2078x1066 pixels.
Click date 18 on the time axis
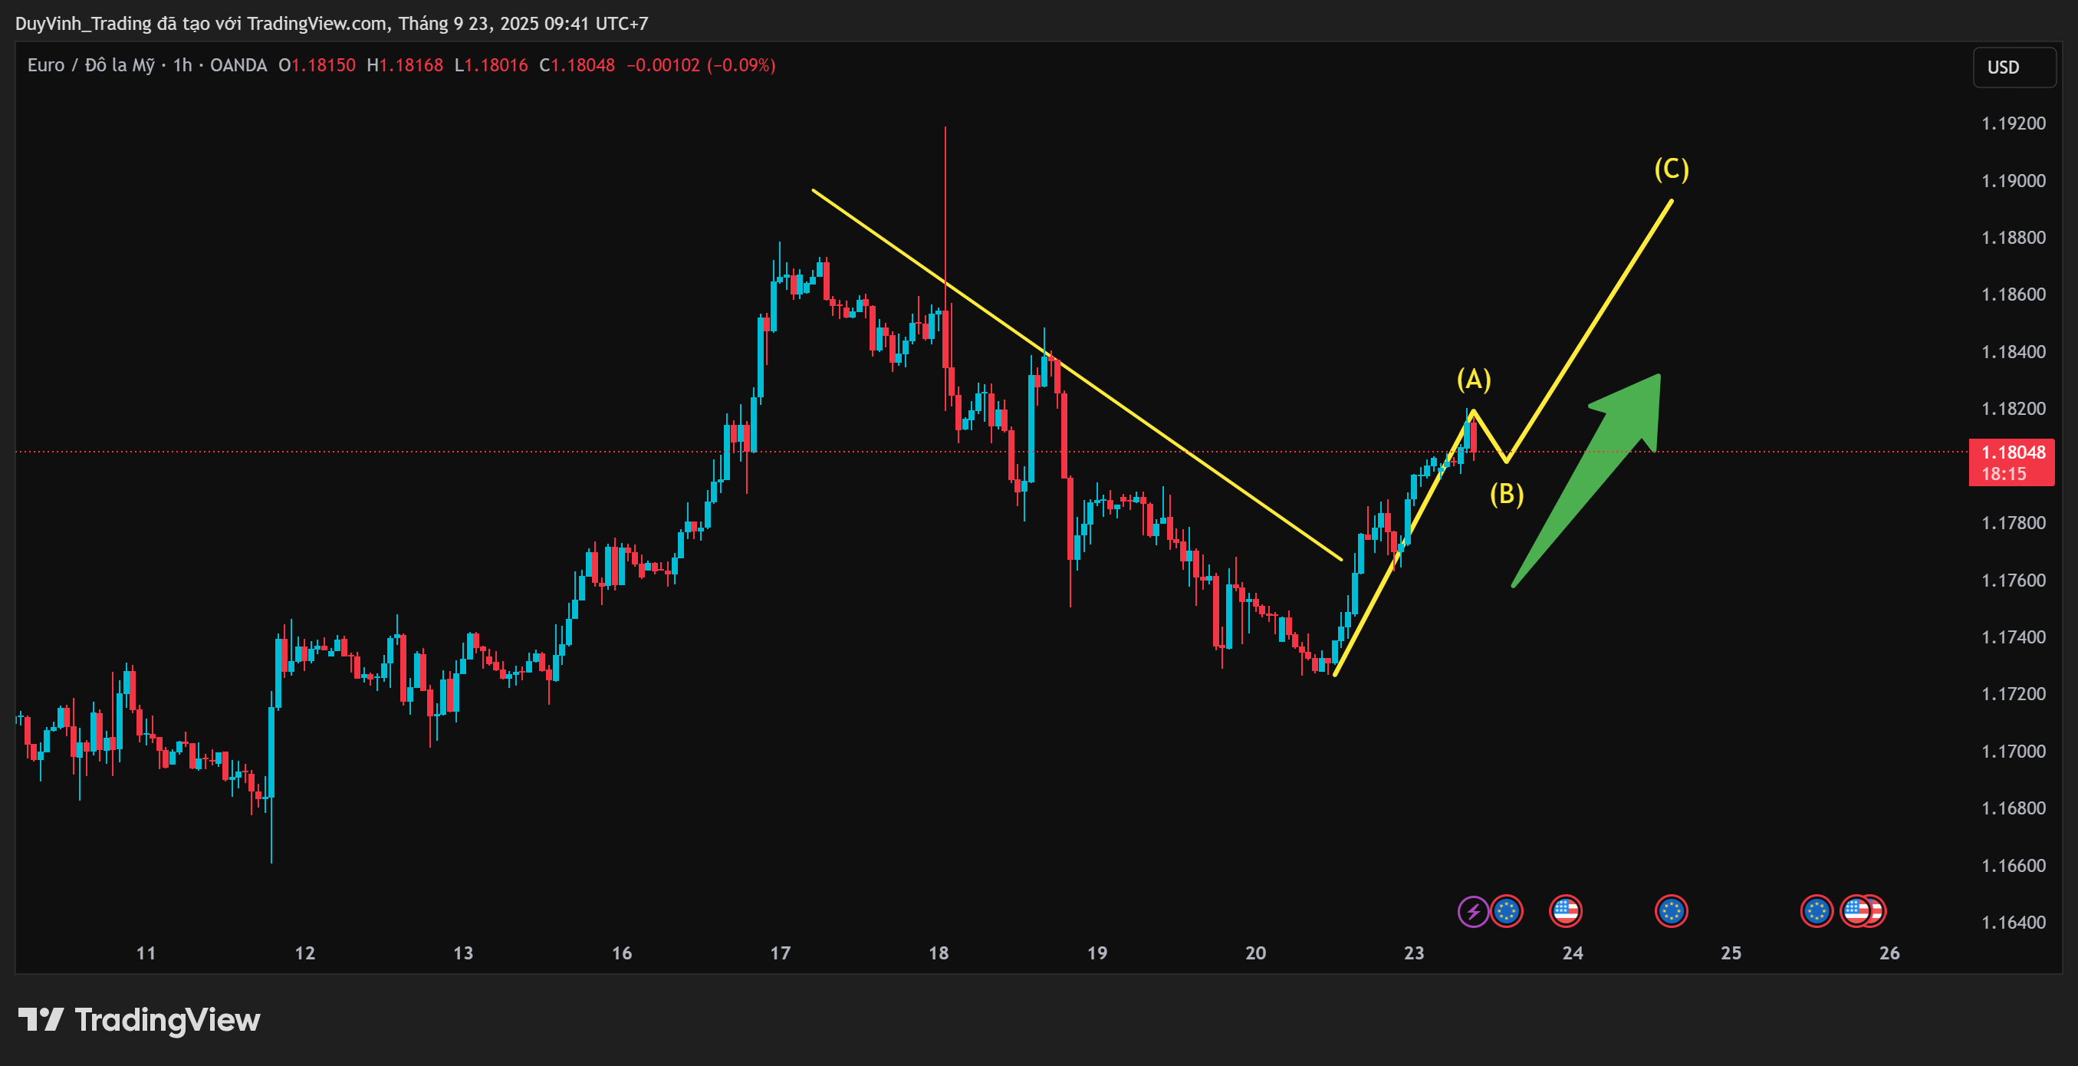coord(939,953)
